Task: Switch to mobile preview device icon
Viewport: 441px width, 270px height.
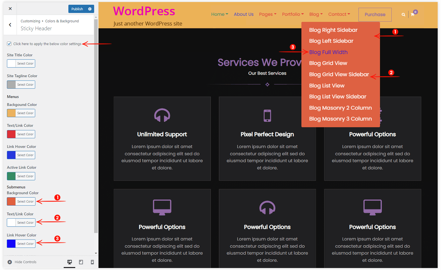Action: click(92, 262)
